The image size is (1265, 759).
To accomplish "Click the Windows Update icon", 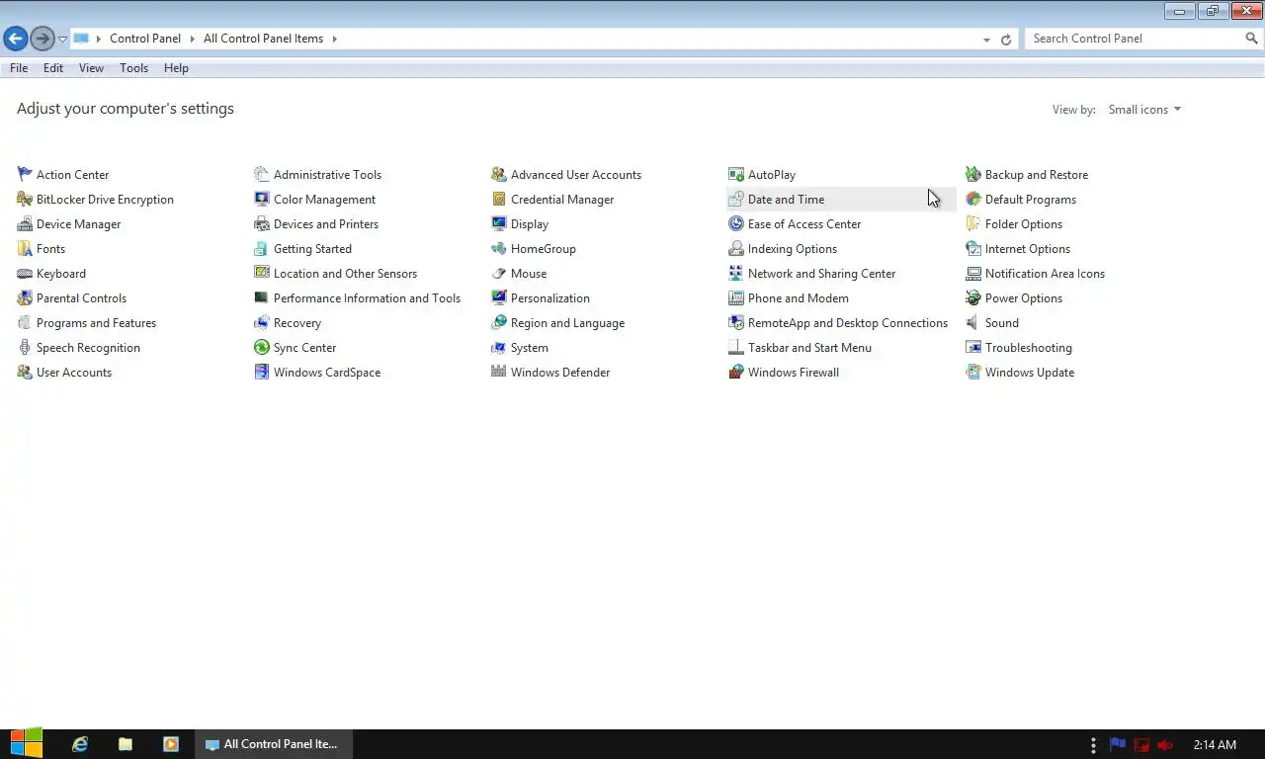I will pyautogui.click(x=973, y=373).
